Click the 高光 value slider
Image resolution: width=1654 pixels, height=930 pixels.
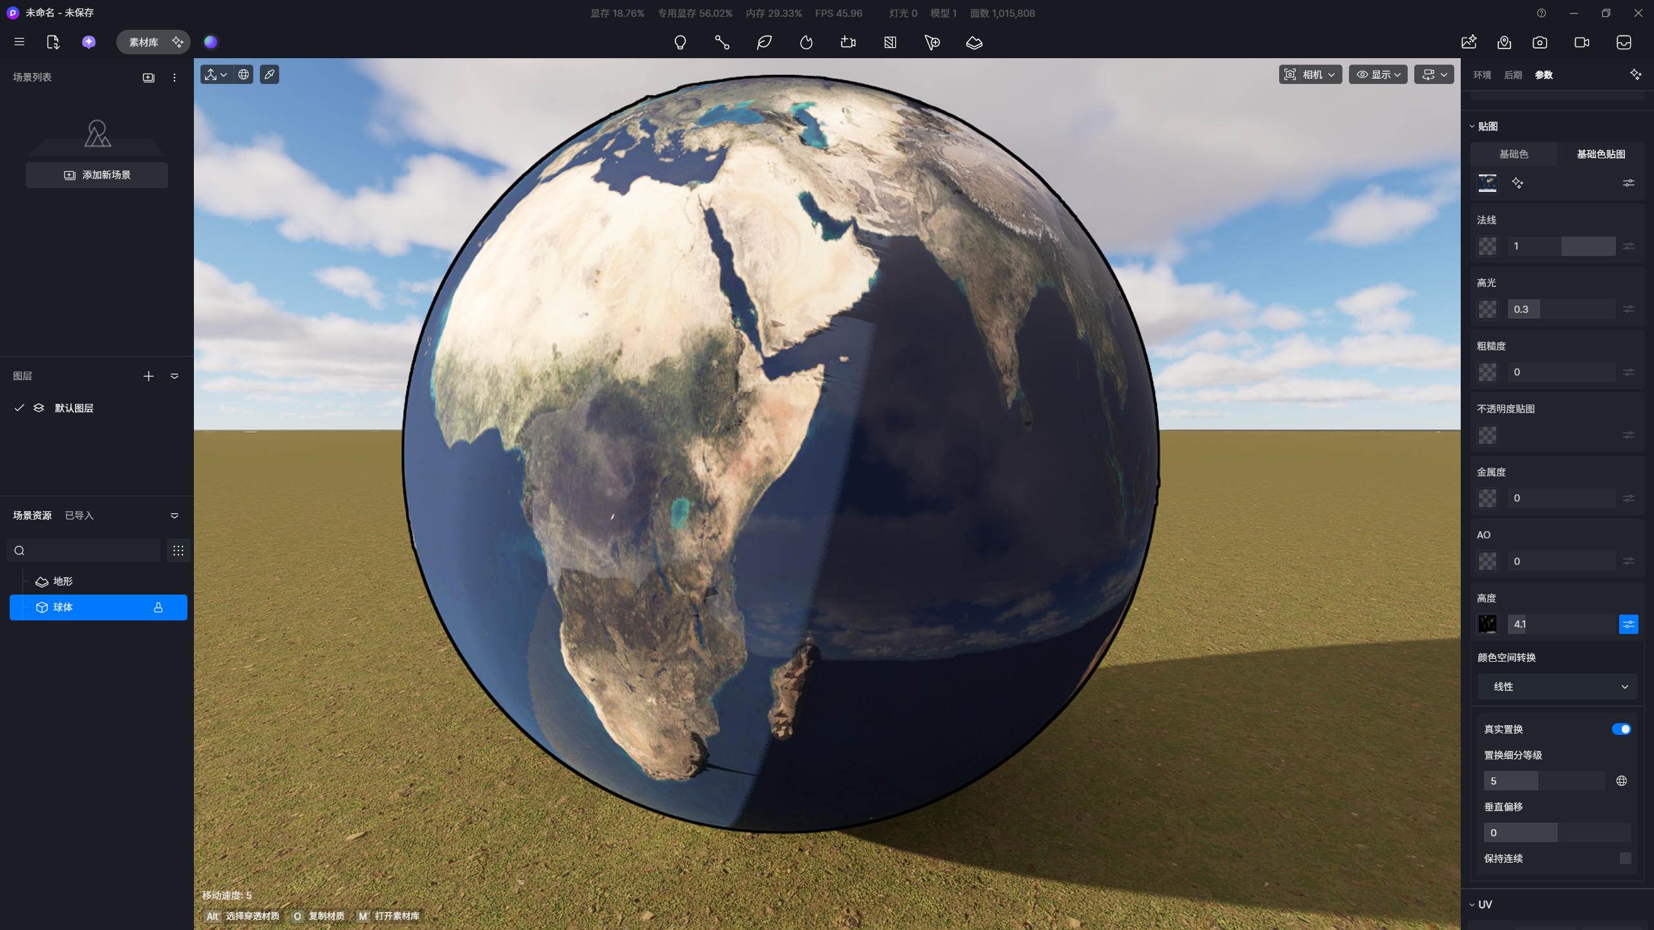coord(1561,309)
